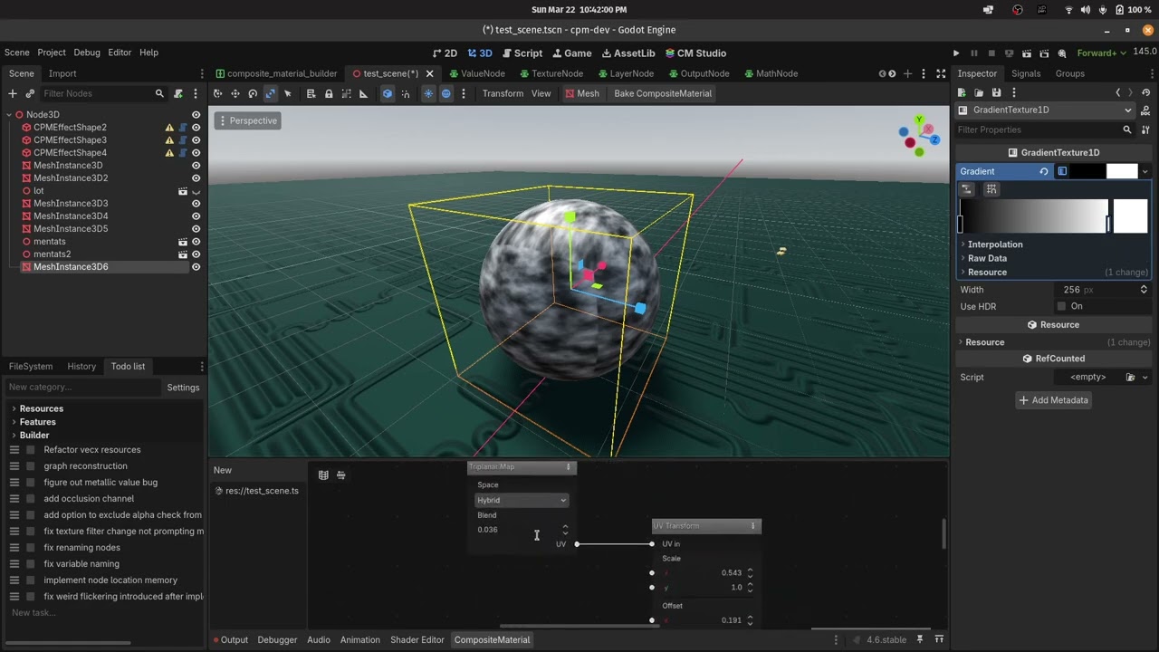Expand the Features todo category
This screenshot has height=652, width=1159.
pos(37,422)
